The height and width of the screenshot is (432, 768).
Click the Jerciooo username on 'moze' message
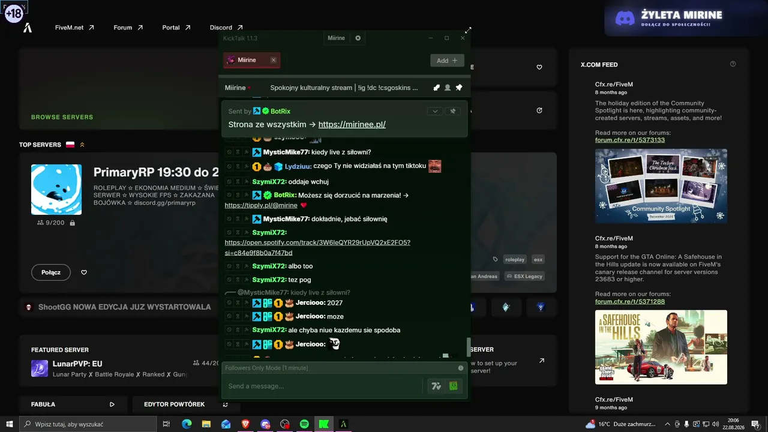[311, 316]
